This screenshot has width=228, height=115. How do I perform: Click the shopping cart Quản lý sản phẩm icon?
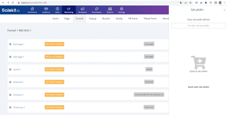(198, 62)
